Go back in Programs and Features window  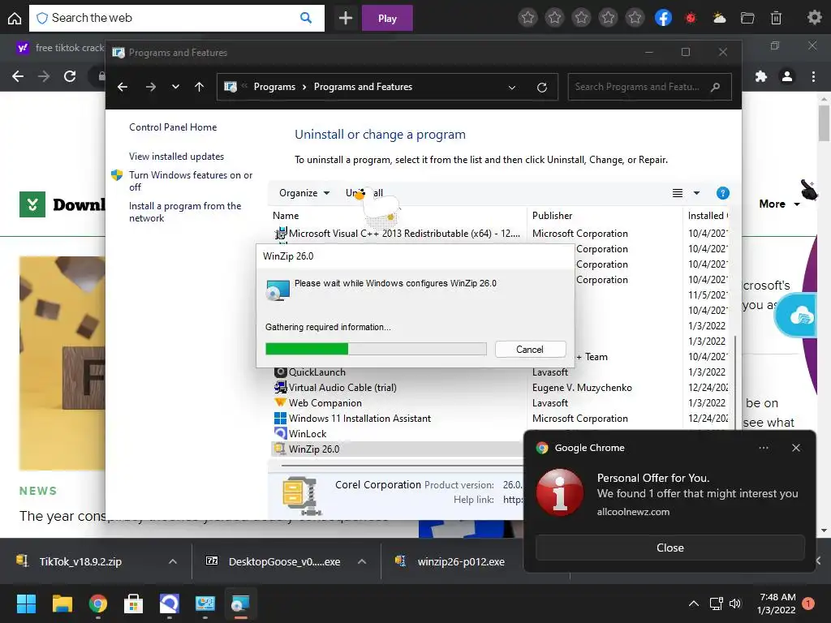[x=123, y=87]
